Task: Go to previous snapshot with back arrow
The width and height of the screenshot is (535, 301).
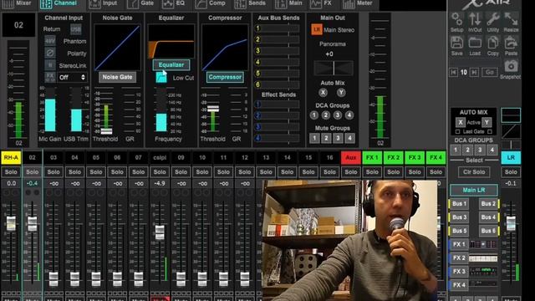Action: click(453, 73)
